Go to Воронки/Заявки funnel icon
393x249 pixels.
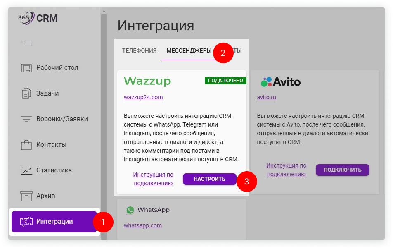26,119
